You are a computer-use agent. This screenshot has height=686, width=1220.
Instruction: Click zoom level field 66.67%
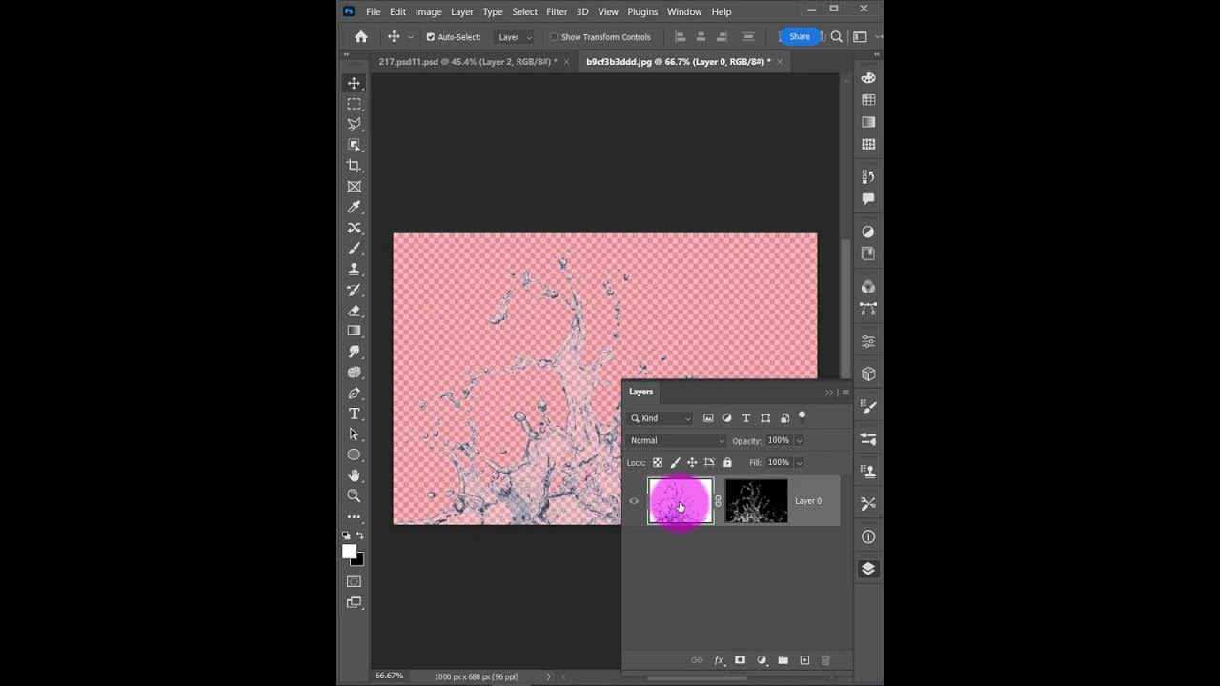pyautogui.click(x=390, y=676)
